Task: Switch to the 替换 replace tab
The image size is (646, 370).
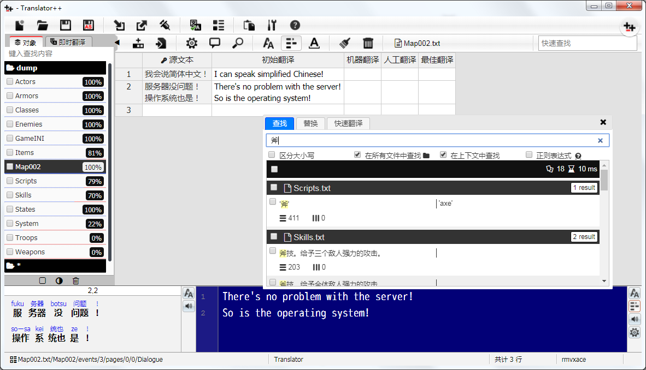Action: [x=310, y=123]
